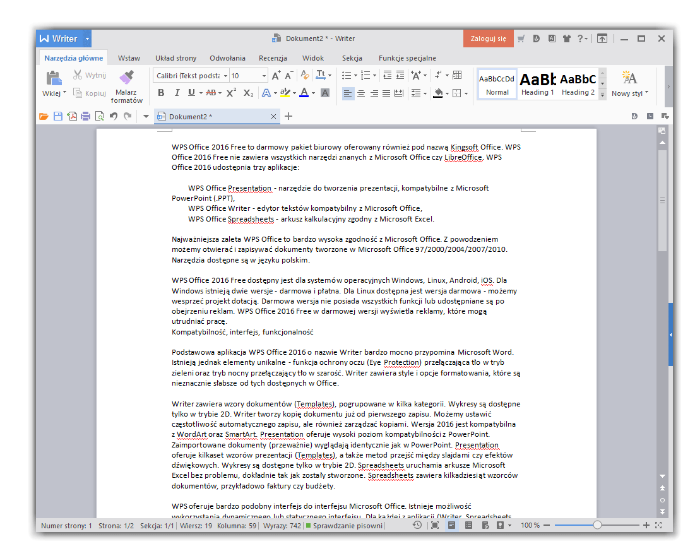This screenshot has height=551, width=695.
Task: Switch to Recenzja tab
Action: (x=273, y=58)
